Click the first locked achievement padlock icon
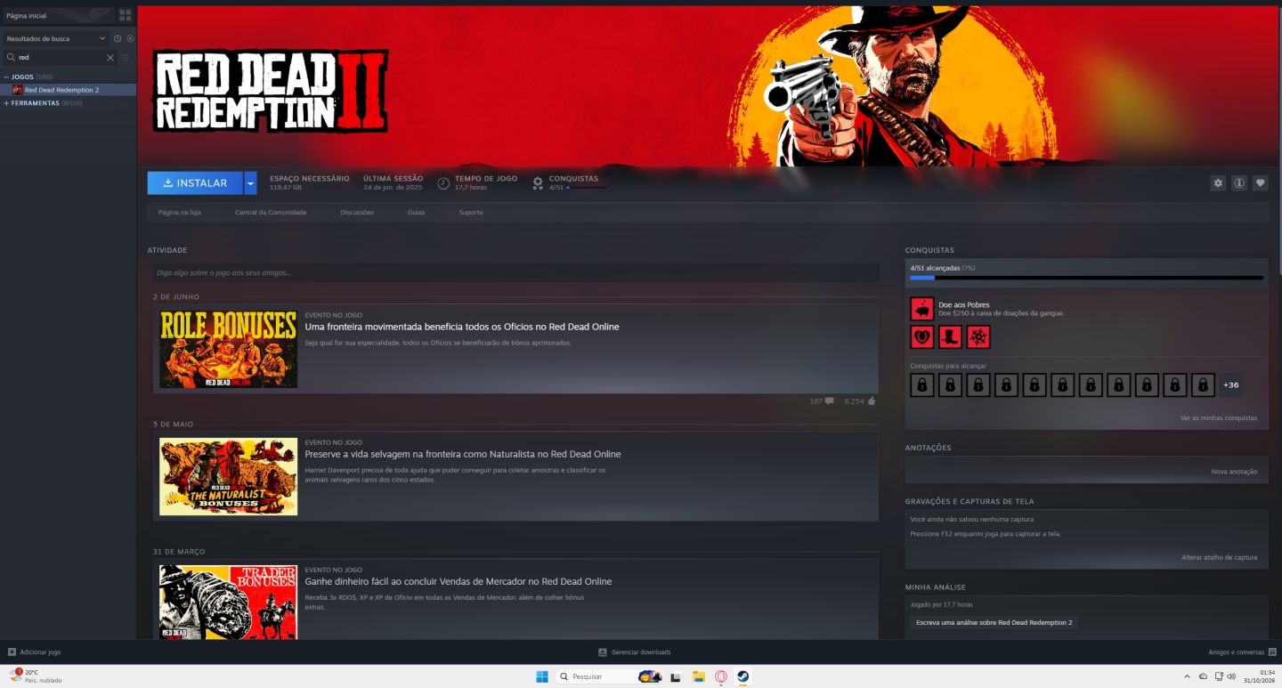 922,385
